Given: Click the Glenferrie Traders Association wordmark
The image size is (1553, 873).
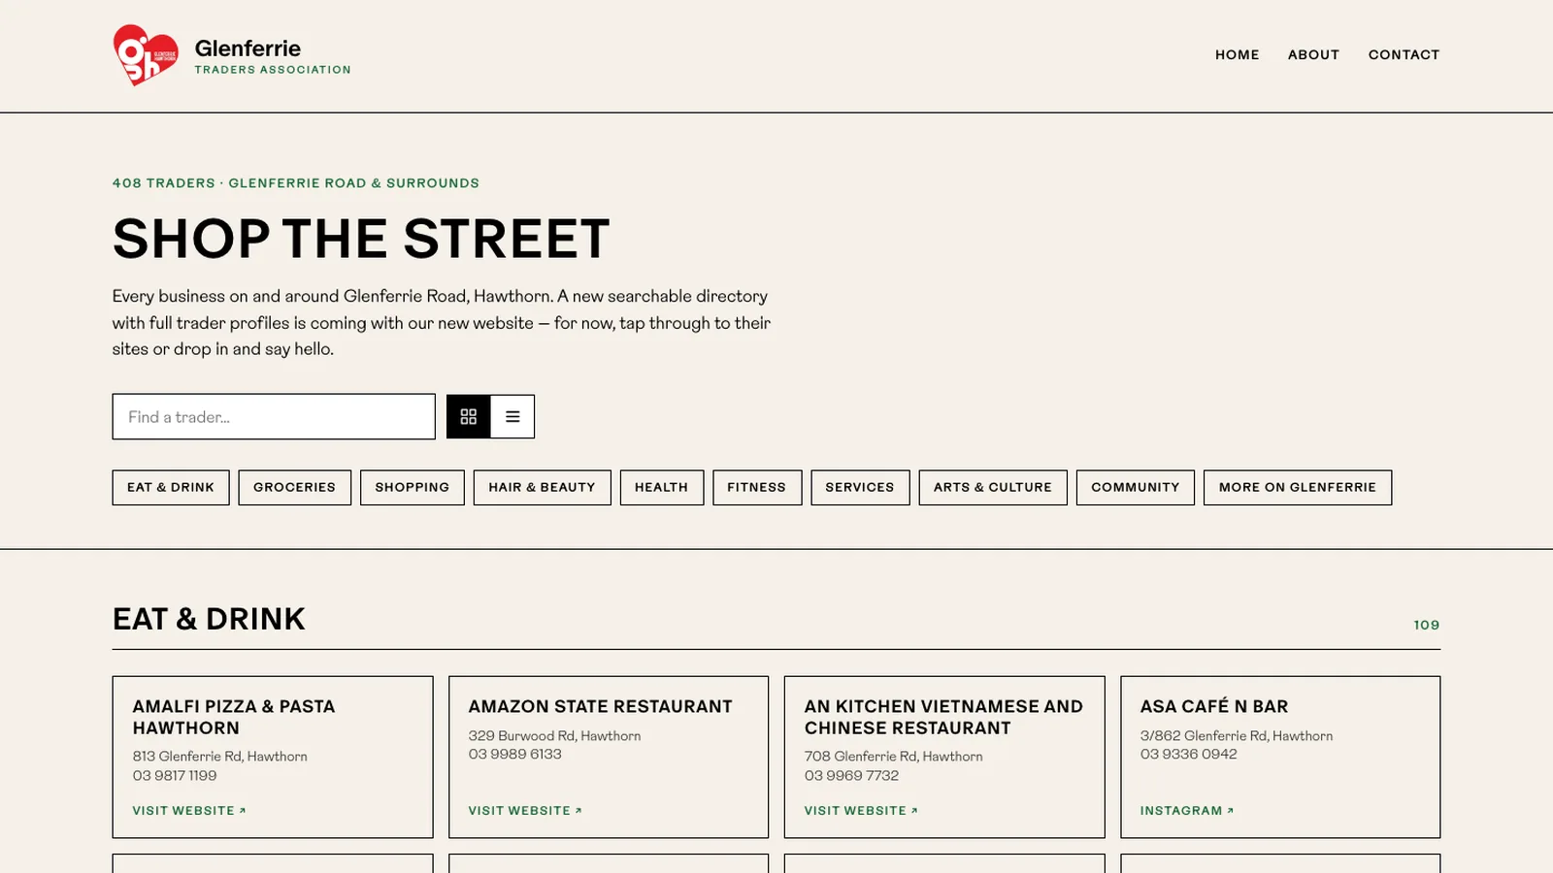Looking at the screenshot, I should 273,56.
